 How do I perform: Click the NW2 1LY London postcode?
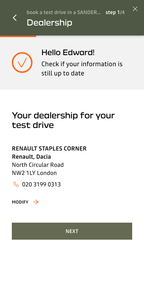(x=34, y=173)
